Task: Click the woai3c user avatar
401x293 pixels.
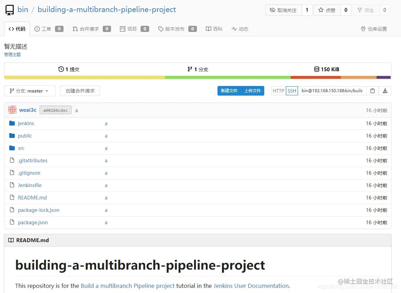Action: [x=12, y=110]
